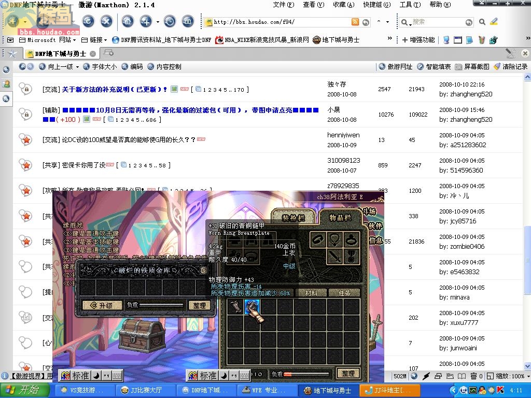
Task: Open the 查看(V) menu
Action: (314, 5)
